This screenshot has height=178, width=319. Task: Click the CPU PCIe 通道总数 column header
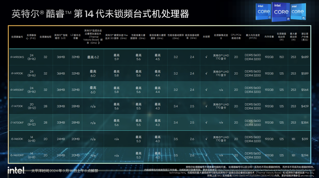tap(236, 37)
